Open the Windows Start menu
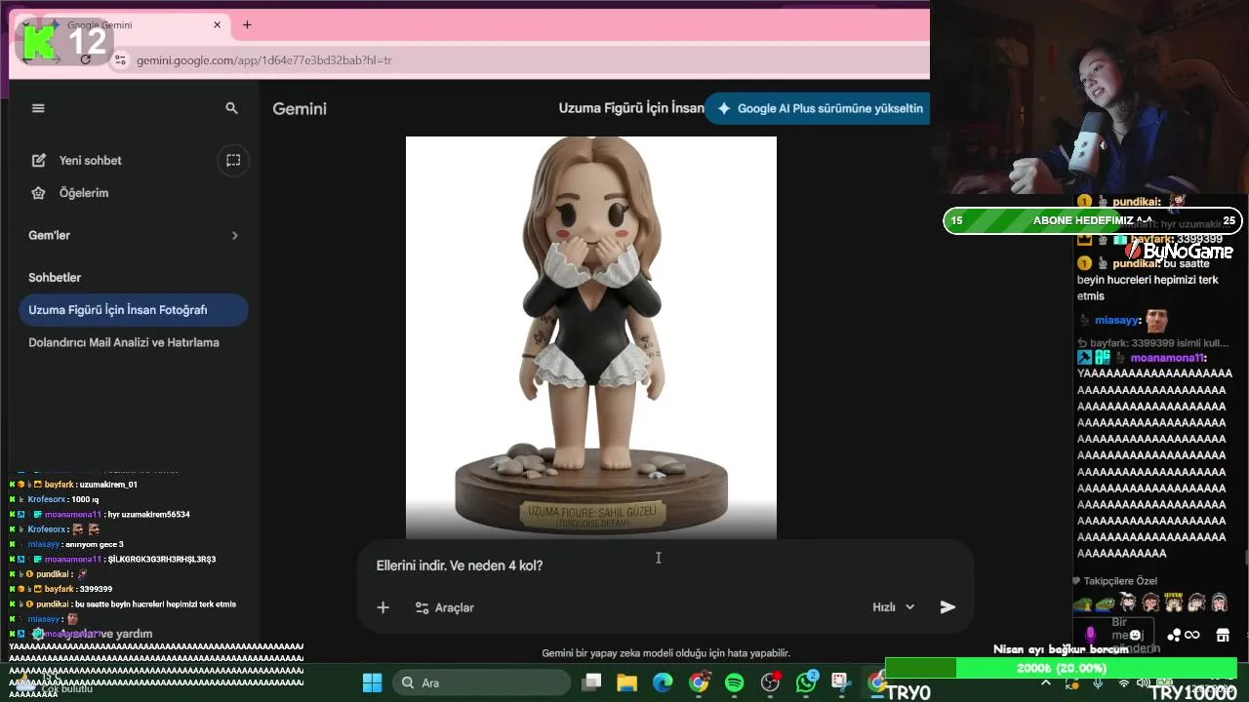 (x=373, y=682)
